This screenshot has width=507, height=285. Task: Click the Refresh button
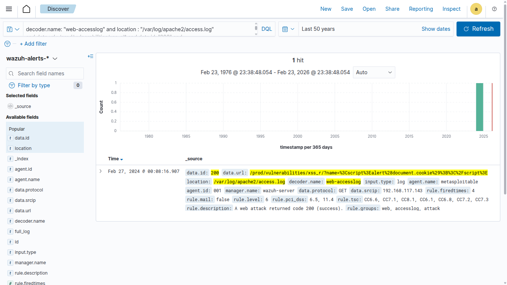click(478, 29)
